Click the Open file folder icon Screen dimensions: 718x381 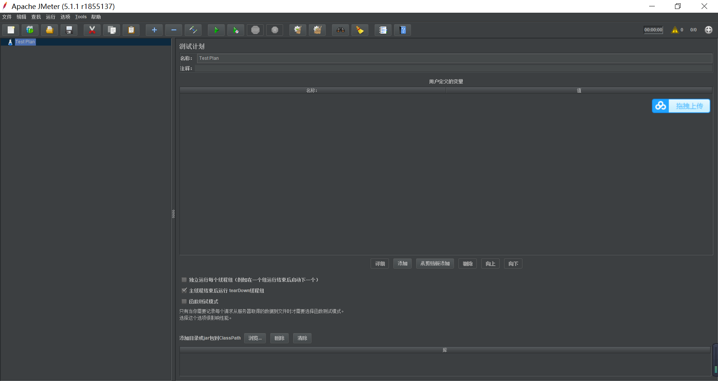coord(49,30)
